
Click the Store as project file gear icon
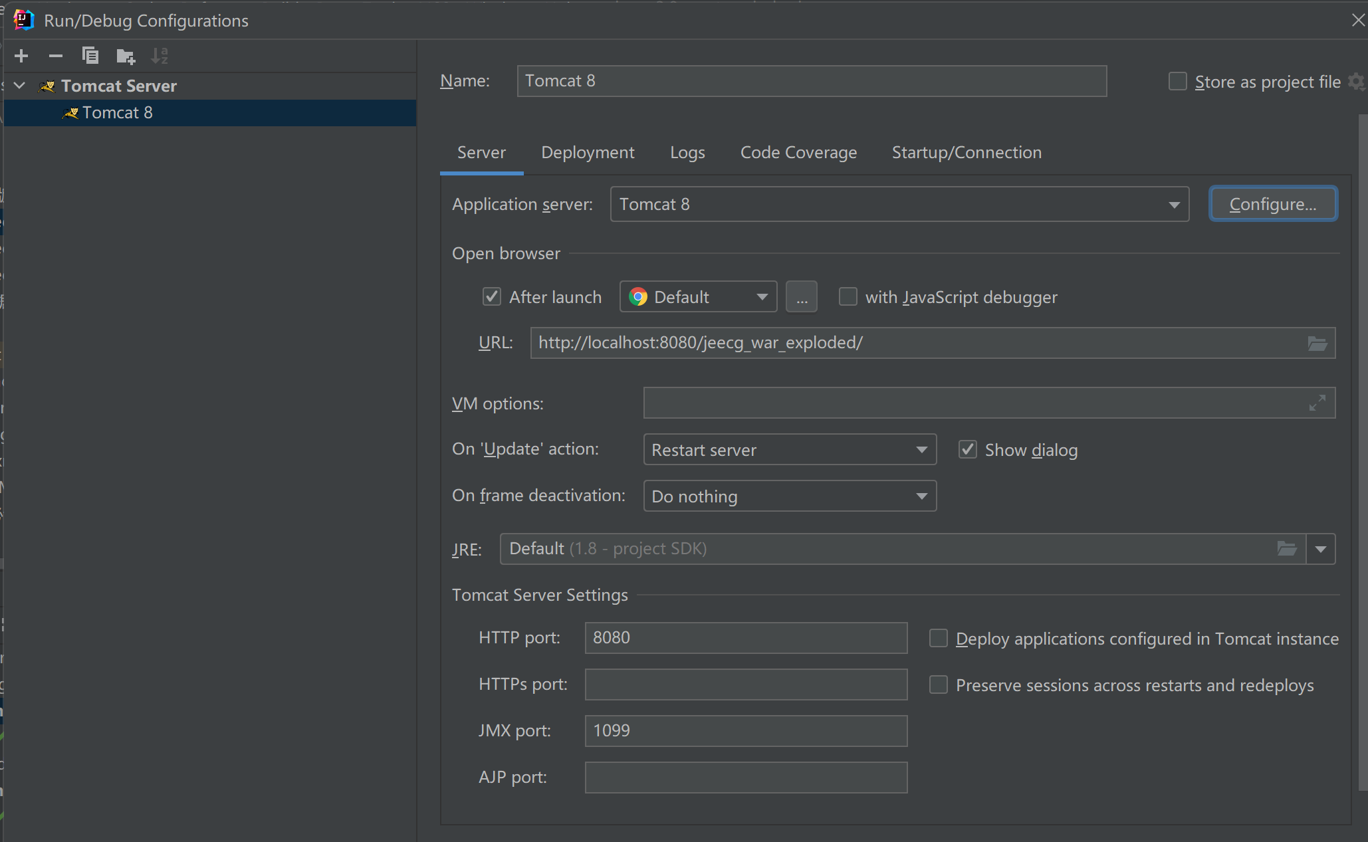click(x=1356, y=82)
